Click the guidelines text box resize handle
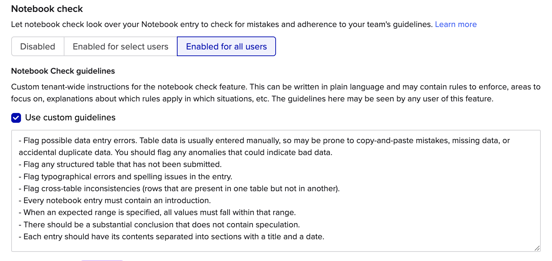 pyautogui.click(x=537, y=248)
